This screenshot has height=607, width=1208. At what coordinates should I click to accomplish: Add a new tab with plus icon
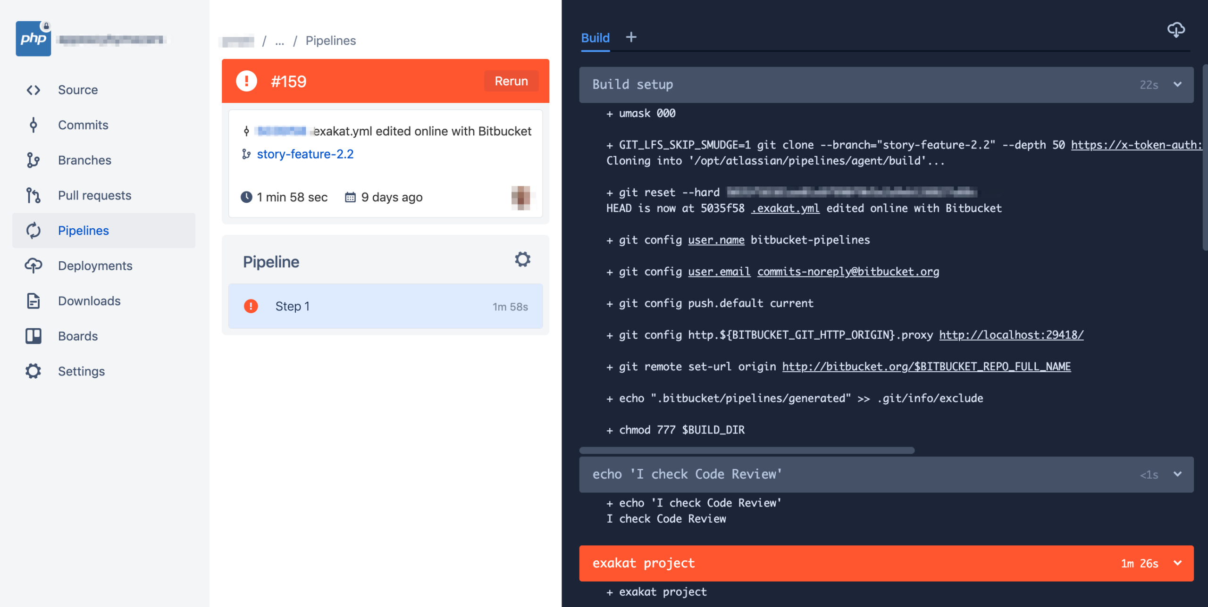[x=631, y=37]
